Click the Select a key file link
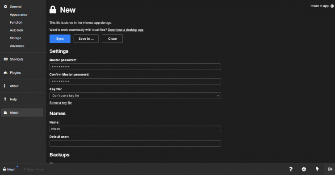Image resolution: width=335 pixels, height=175 pixels. 61,103
